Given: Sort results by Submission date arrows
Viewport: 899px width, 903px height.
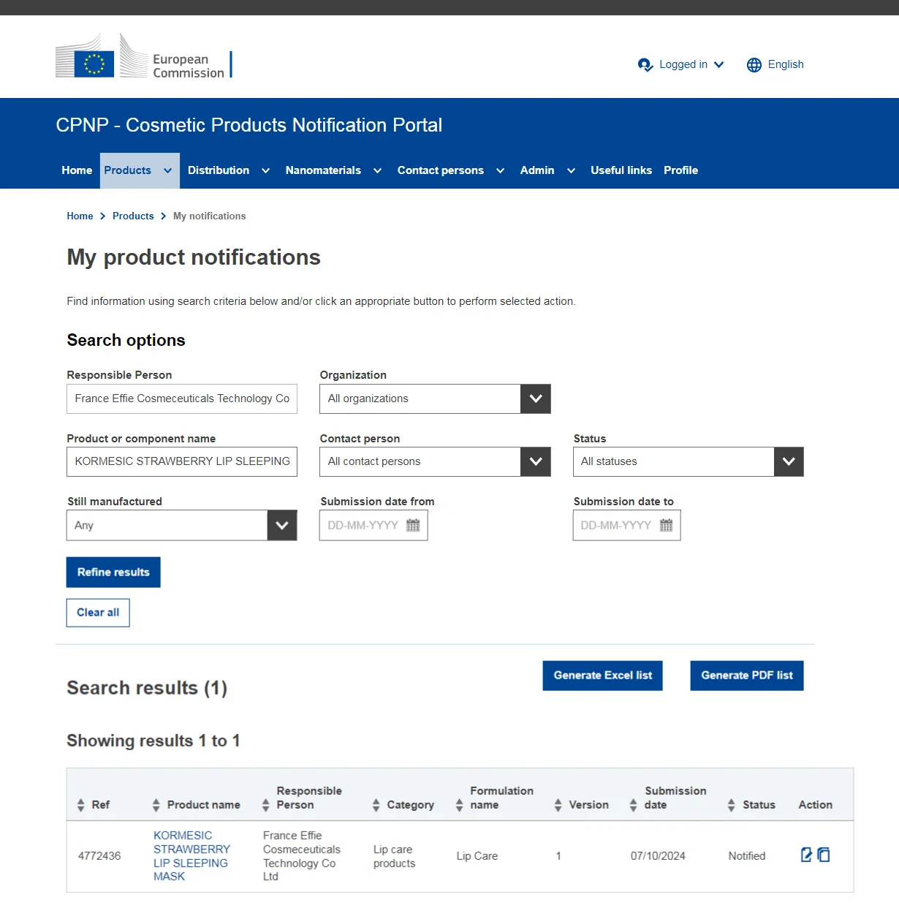Looking at the screenshot, I should point(633,805).
